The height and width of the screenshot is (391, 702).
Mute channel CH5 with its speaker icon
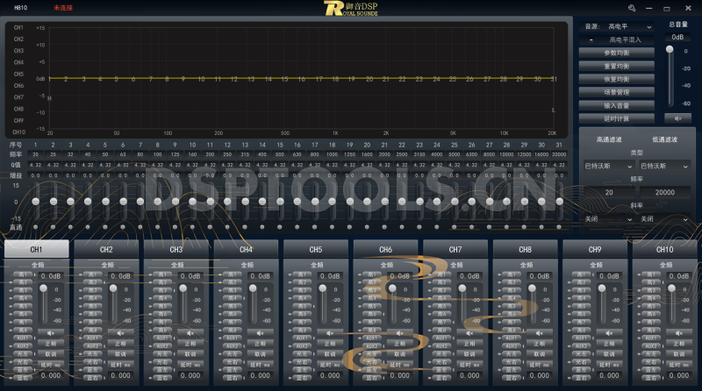click(x=330, y=333)
